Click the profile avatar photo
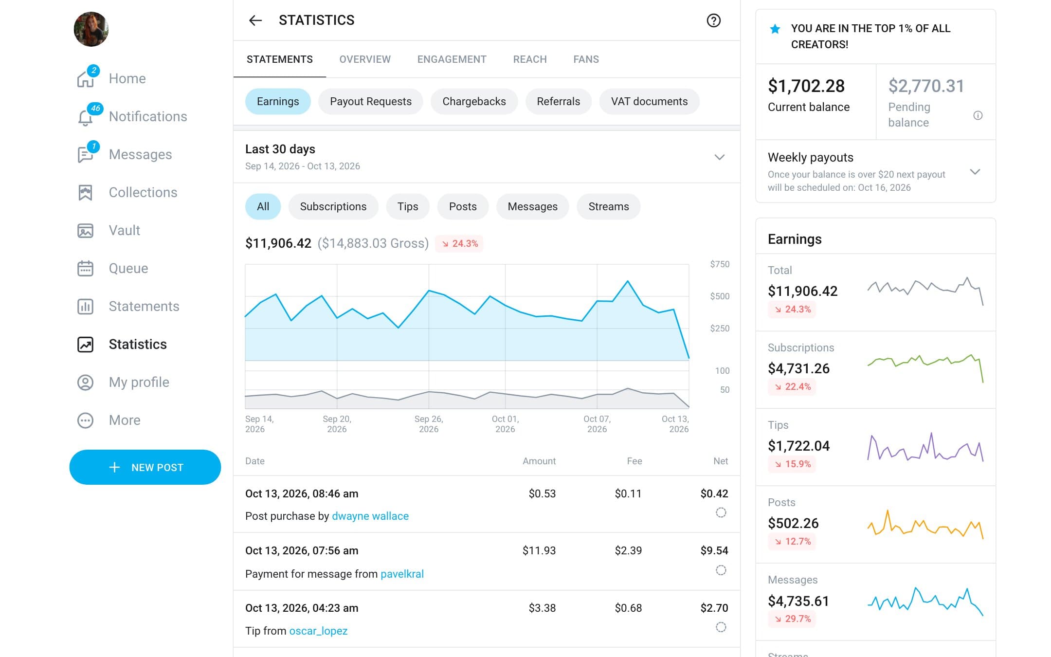Screen dimensions: 1051x657 (91, 29)
